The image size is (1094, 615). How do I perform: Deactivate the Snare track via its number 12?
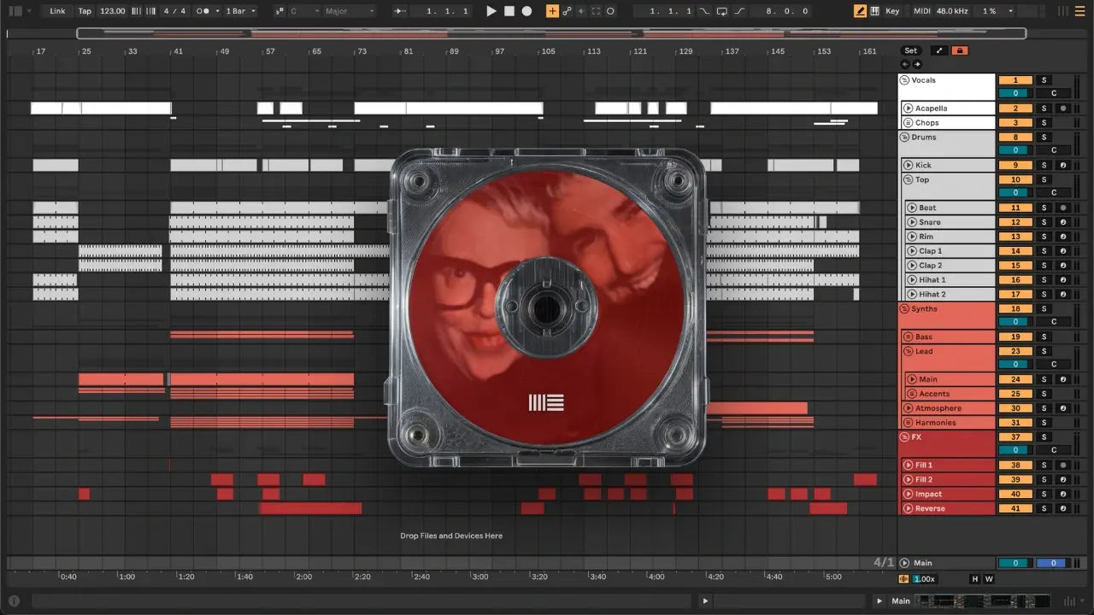[x=1015, y=222]
